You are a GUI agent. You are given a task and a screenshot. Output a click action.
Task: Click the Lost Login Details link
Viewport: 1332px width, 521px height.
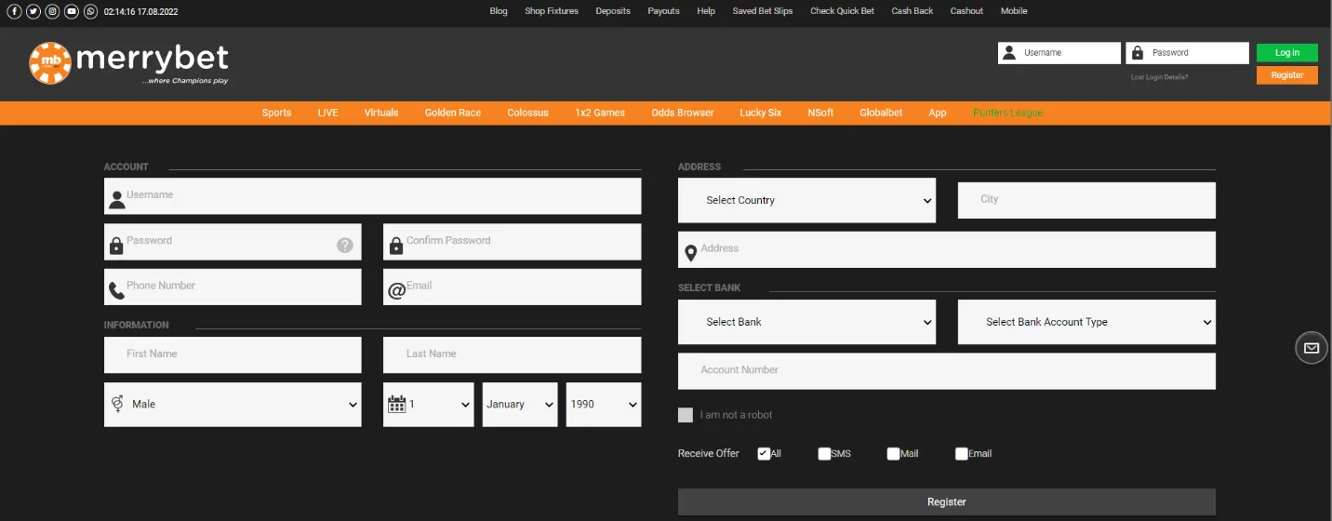[x=1159, y=77]
